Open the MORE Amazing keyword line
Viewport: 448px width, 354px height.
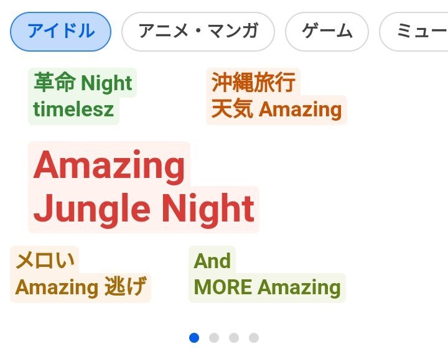pos(267,287)
